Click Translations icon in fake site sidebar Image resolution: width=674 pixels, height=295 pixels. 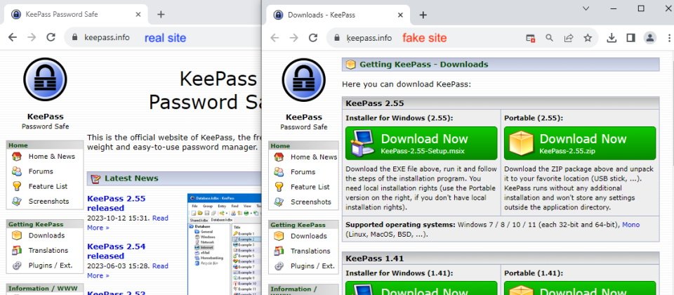coord(279,251)
